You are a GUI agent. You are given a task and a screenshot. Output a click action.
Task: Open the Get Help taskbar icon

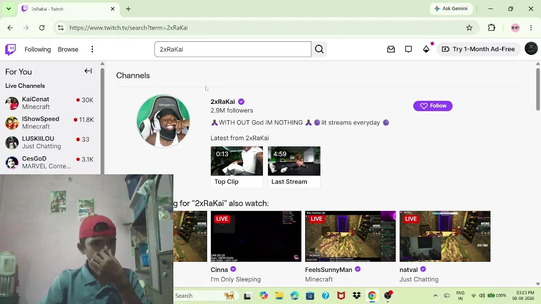pyautogui.click(x=325, y=296)
